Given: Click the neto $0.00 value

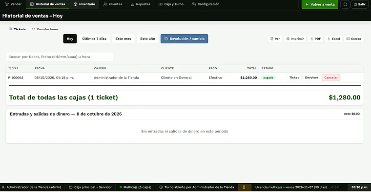Looking at the screenshot, I should (x=351, y=114).
